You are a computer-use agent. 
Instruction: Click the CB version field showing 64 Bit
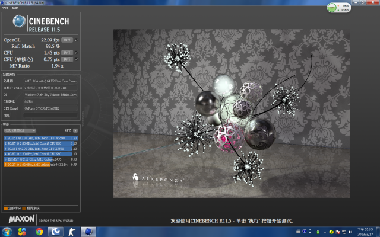click(50, 101)
